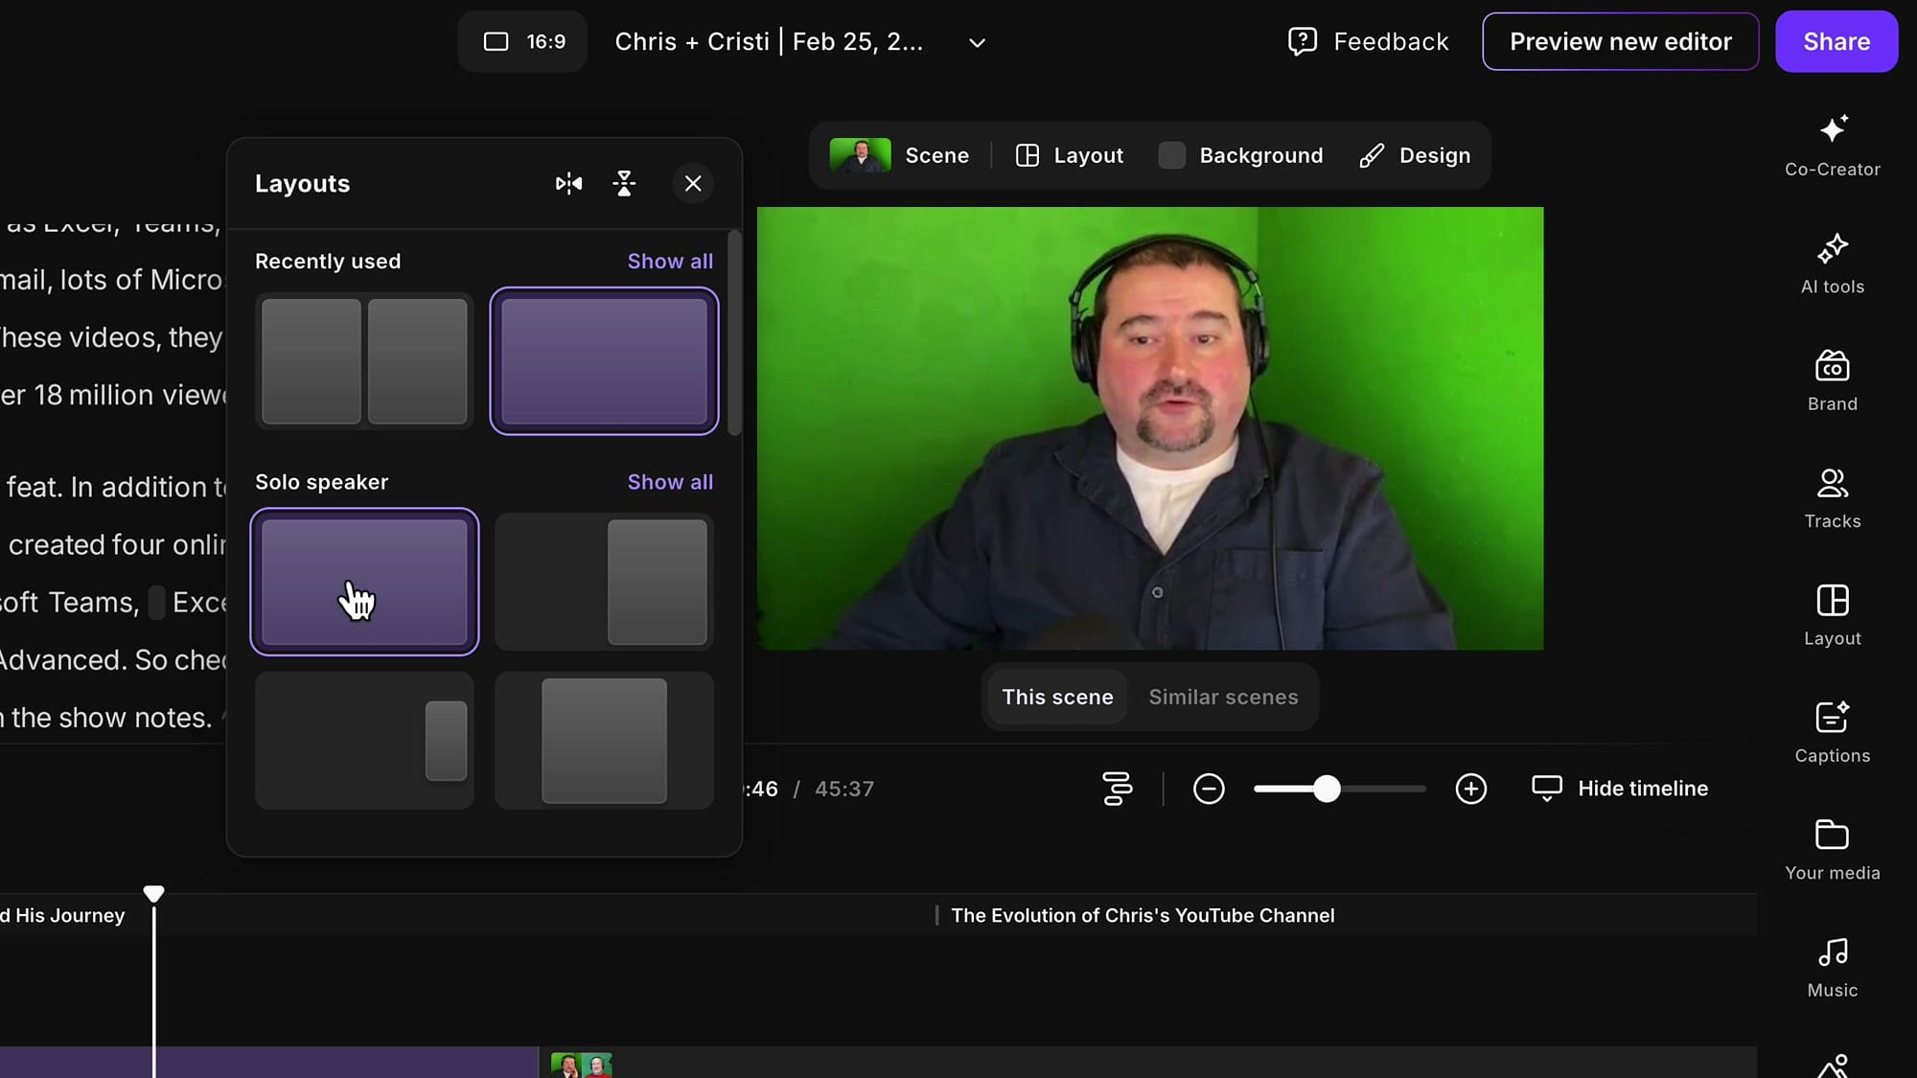Open AI tools in sidebar
Image resolution: width=1917 pixels, height=1078 pixels.
coord(1832,264)
